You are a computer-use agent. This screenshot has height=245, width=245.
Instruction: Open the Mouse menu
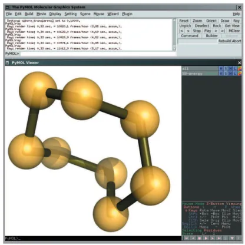pos(99,14)
